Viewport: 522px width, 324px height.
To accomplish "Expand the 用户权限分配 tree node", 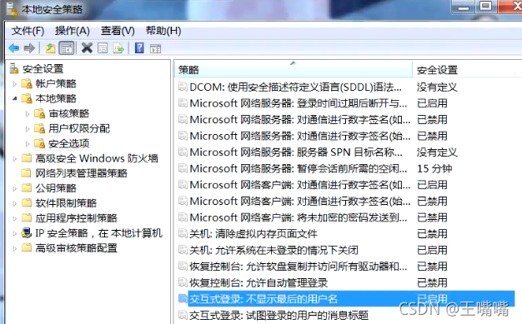I will click(x=28, y=129).
